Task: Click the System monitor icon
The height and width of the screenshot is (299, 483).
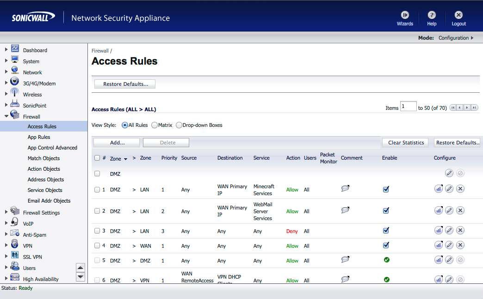Action: 15,60
